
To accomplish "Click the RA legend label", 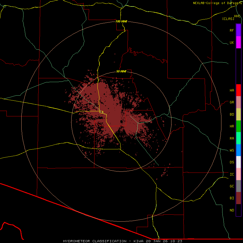I will [x=232, y=139].
